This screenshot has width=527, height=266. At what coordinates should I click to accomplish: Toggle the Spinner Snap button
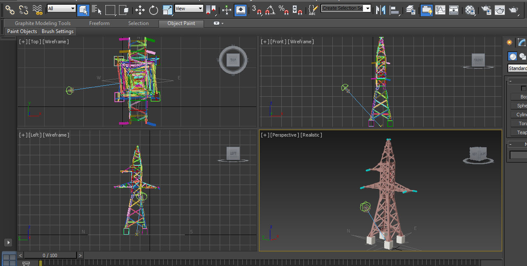coord(297,9)
